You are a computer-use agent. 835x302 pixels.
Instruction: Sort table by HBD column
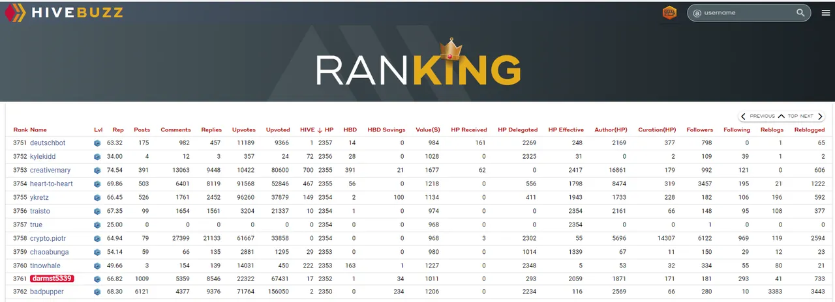pos(350,130)
